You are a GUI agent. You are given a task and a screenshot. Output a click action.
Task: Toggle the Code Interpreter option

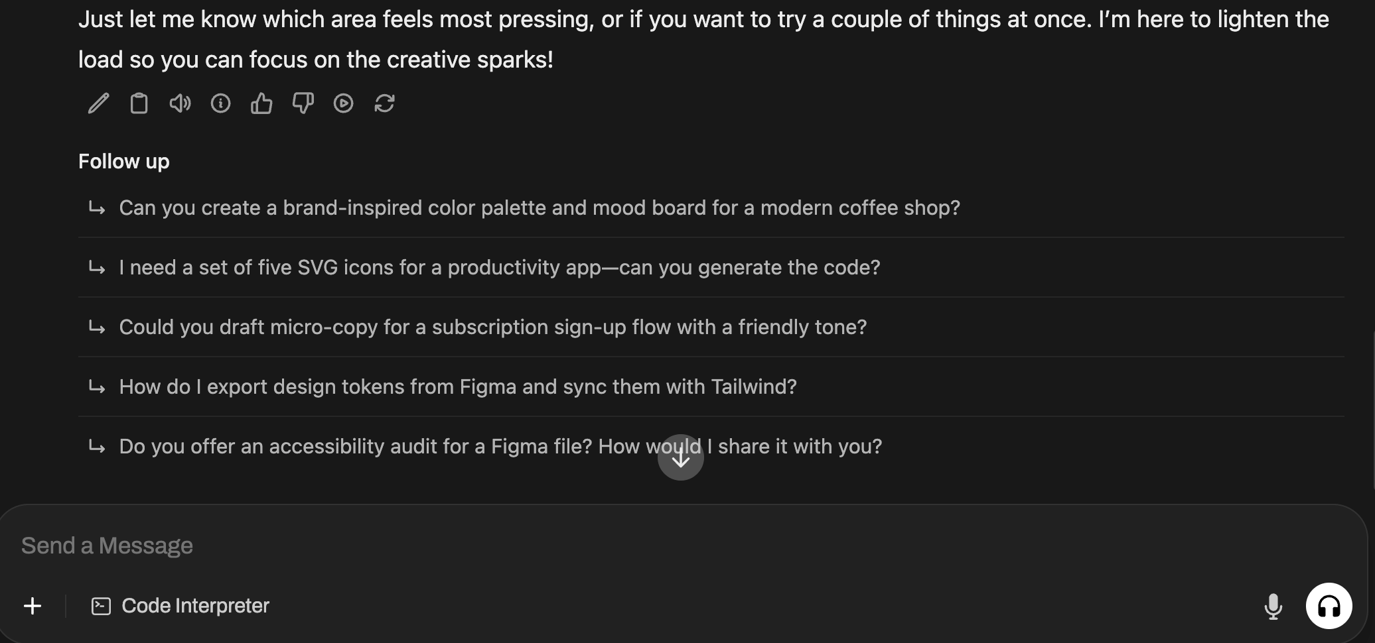coord(180,606)
